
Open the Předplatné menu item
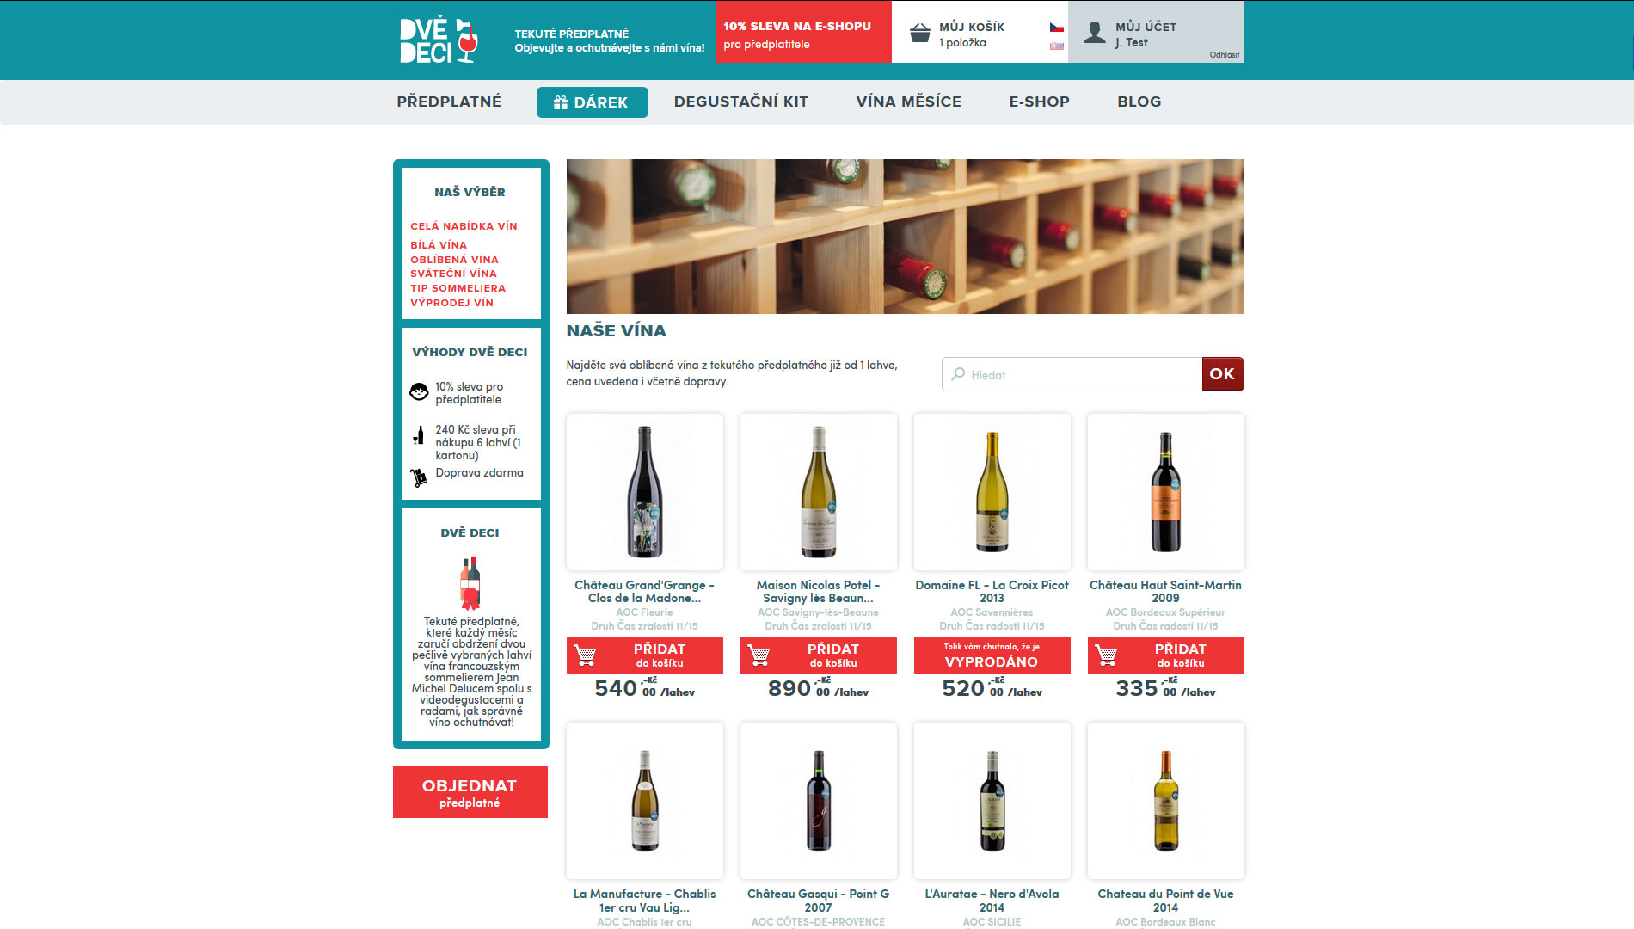tap(449, 102)
